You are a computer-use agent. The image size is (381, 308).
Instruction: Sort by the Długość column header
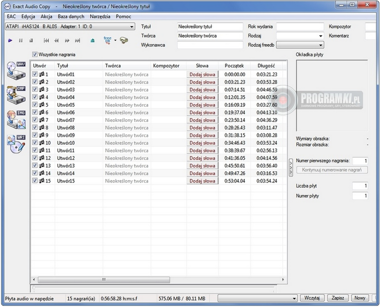[266, 66]
